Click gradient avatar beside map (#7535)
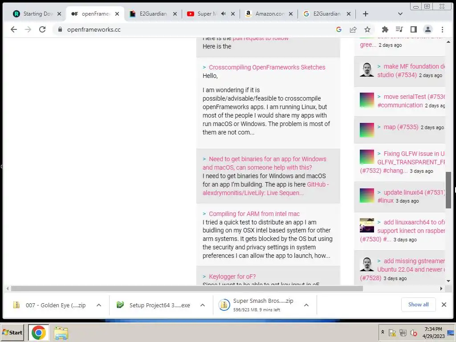456x342 pixels. pos(367,130)
